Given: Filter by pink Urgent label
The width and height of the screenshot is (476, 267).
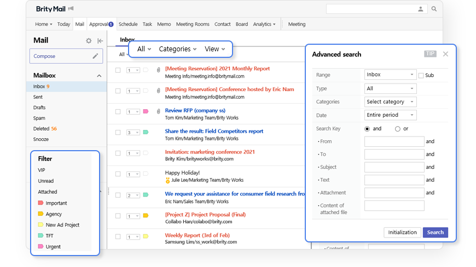Looking at the screenshot, I should click(x=40, y=246).
